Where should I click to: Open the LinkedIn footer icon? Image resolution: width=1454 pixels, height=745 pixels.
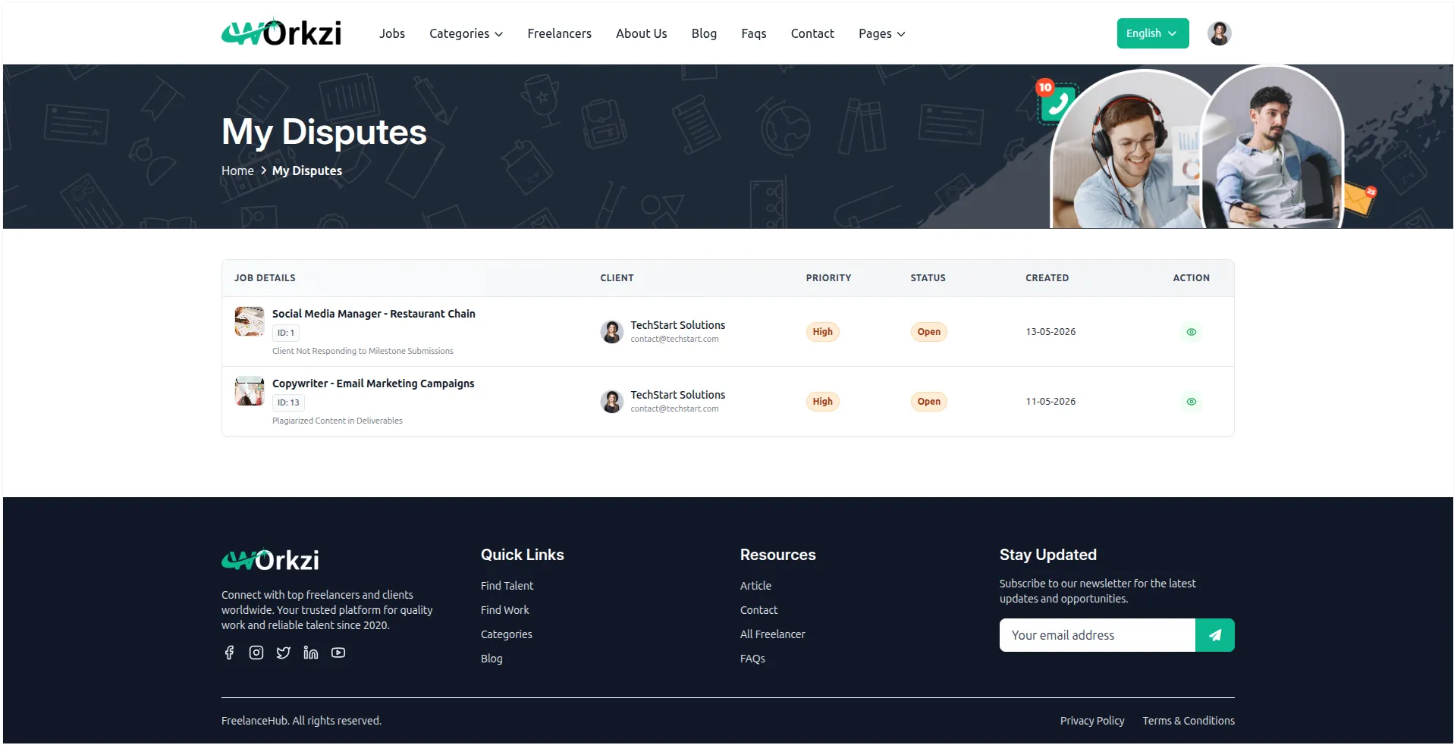coord(311,653)
